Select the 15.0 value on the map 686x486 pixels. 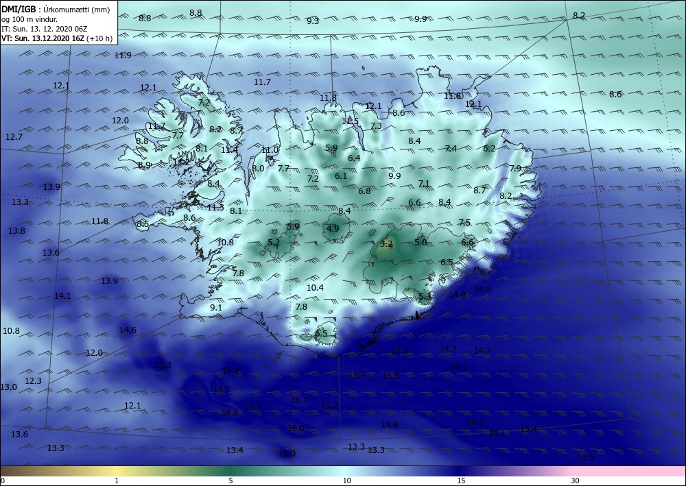click(287, 453)
